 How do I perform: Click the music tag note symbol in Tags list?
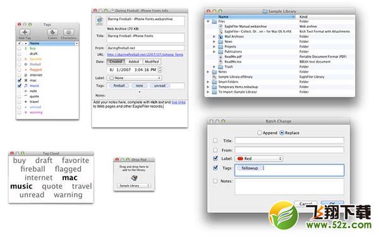coord(26,85)
